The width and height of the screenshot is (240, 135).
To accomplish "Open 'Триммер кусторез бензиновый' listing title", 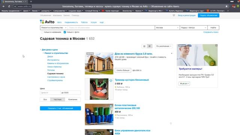I will pyautogui.click(x=132, y=80).
